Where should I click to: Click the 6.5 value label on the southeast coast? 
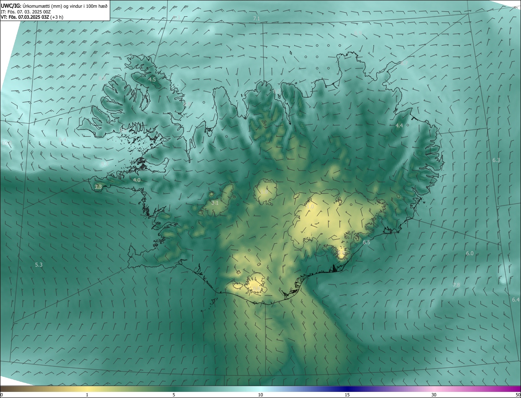366,243
